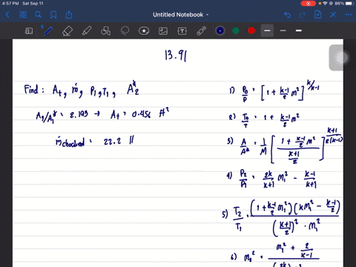Select the selected medium stroke thickness
356x267 pixels.
point(267,30)
